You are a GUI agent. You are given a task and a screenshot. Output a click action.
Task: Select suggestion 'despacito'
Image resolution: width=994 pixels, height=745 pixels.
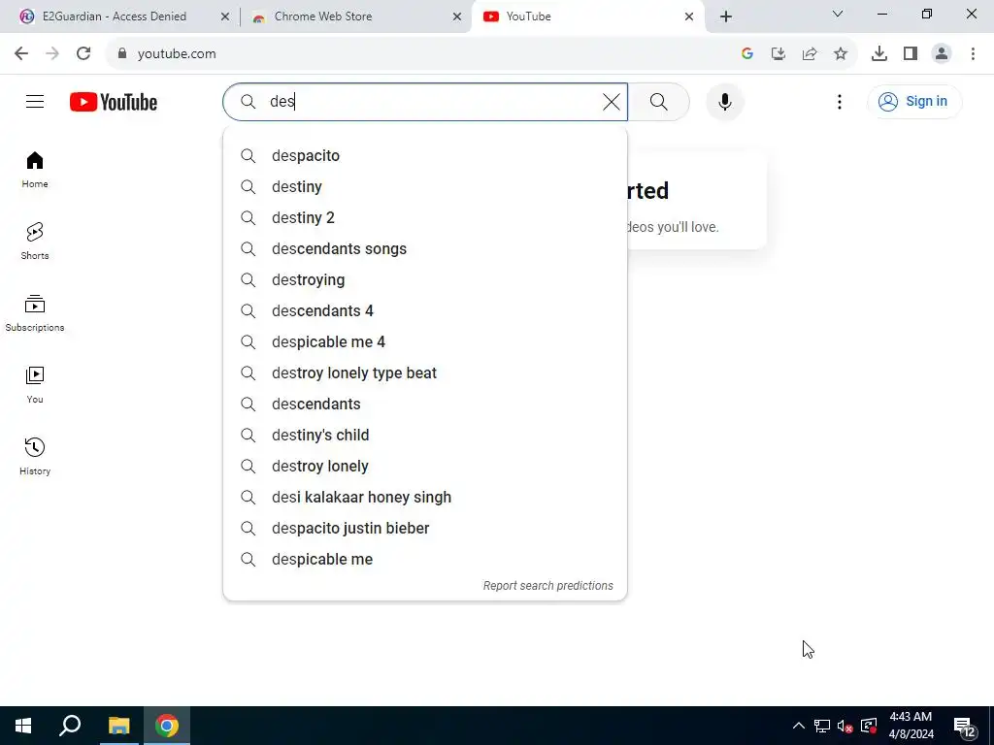click(x=425, y=156)
